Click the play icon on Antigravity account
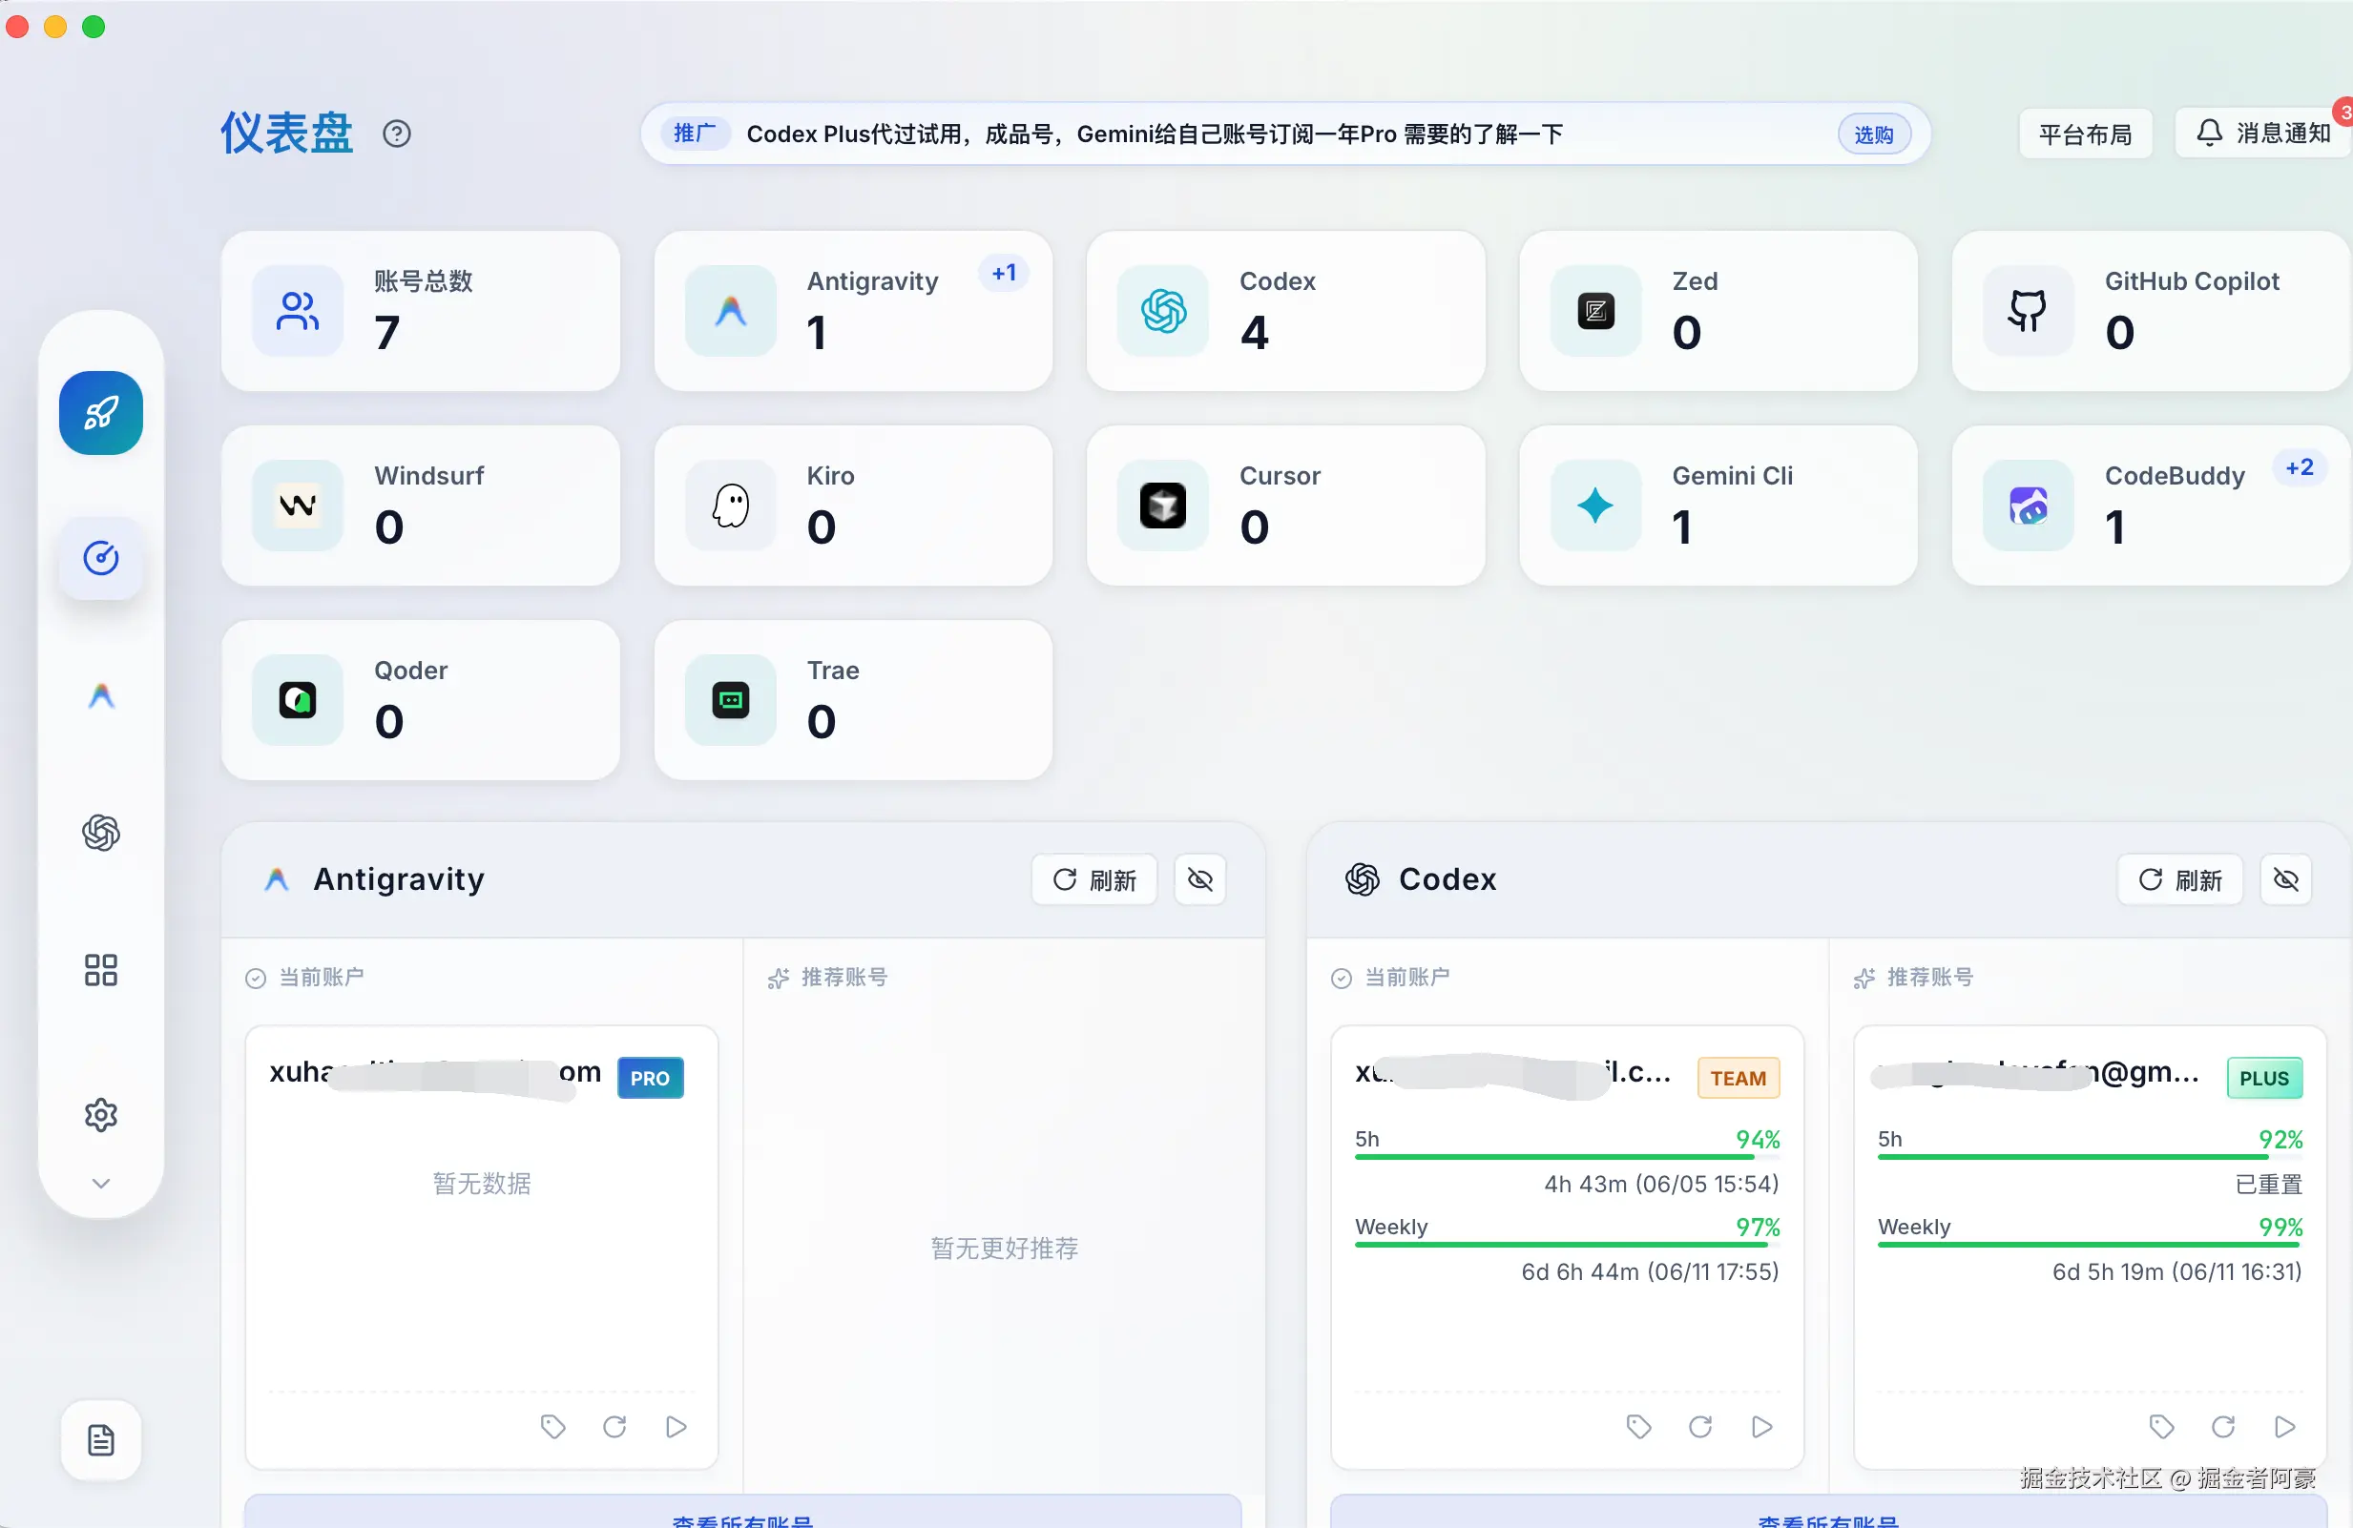Screen dimensions: 2353x1528 [x=677, y=1426]
